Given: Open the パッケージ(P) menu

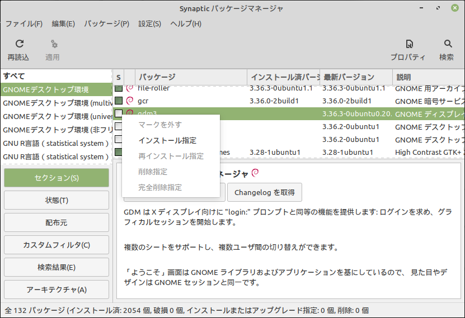Looking at the screenshot, I should tap(106, 23).
